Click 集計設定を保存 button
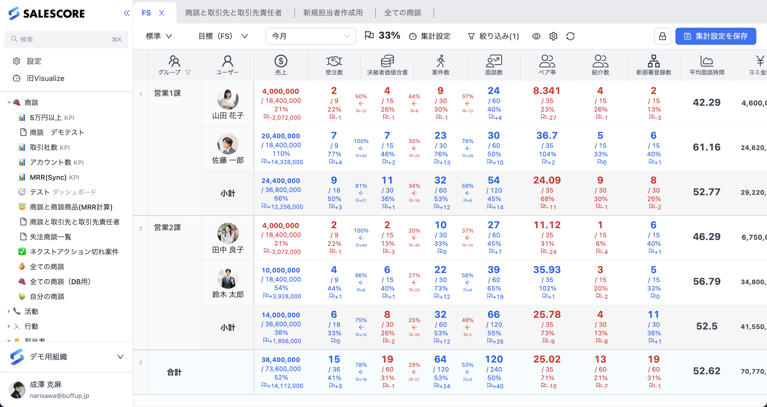Screen dimensions: 767x407 tap(716, 36)
